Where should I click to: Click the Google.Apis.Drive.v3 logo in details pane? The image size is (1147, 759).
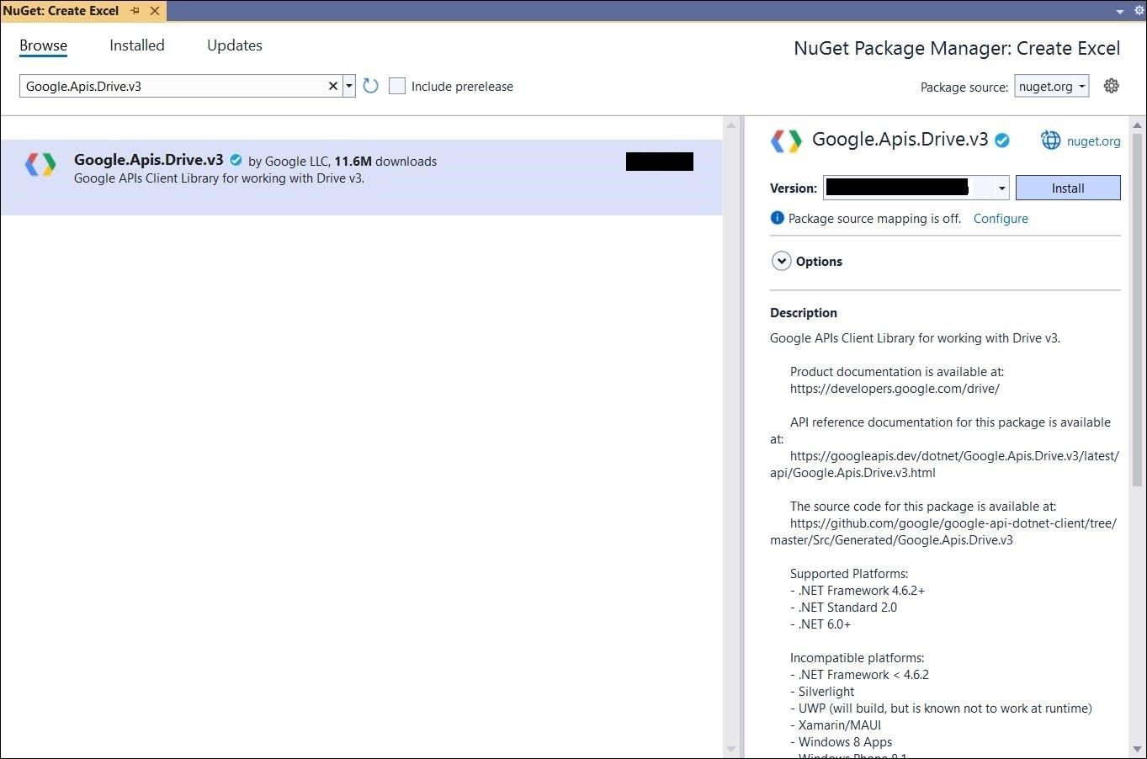coord(787,141)
